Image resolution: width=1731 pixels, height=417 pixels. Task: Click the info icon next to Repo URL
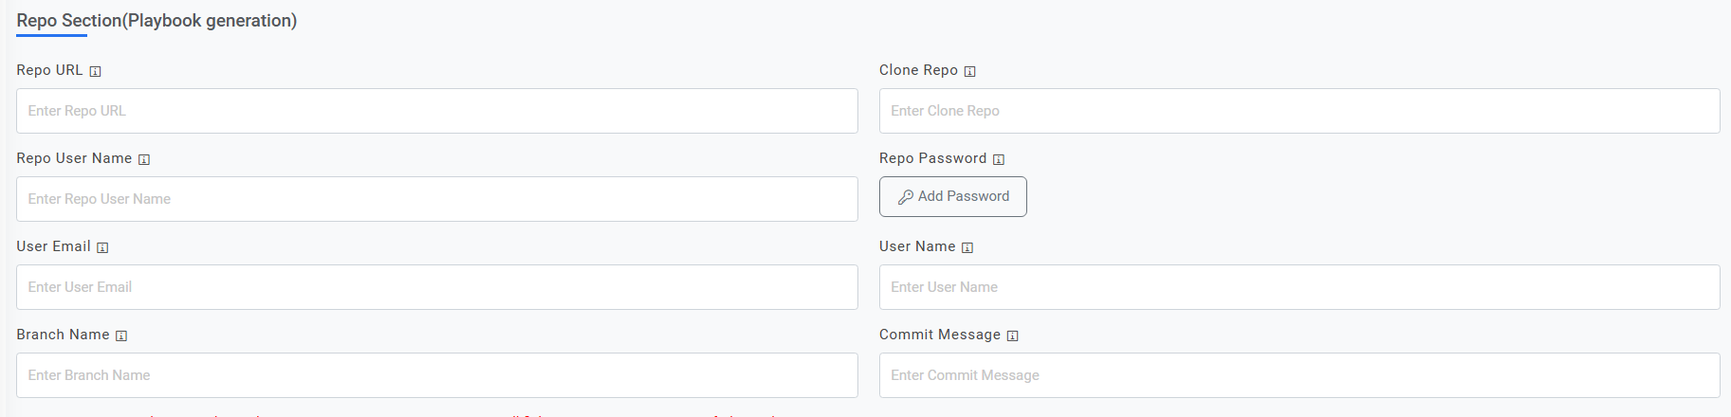95,71
